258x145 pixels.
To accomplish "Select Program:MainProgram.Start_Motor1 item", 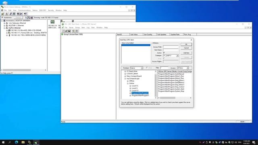I will point(171,81).
